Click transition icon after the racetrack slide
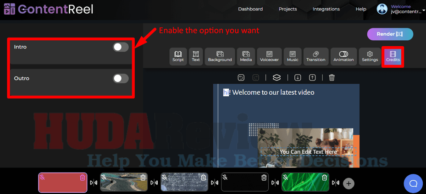Screen dimensions: 426x194 point(154,183)
